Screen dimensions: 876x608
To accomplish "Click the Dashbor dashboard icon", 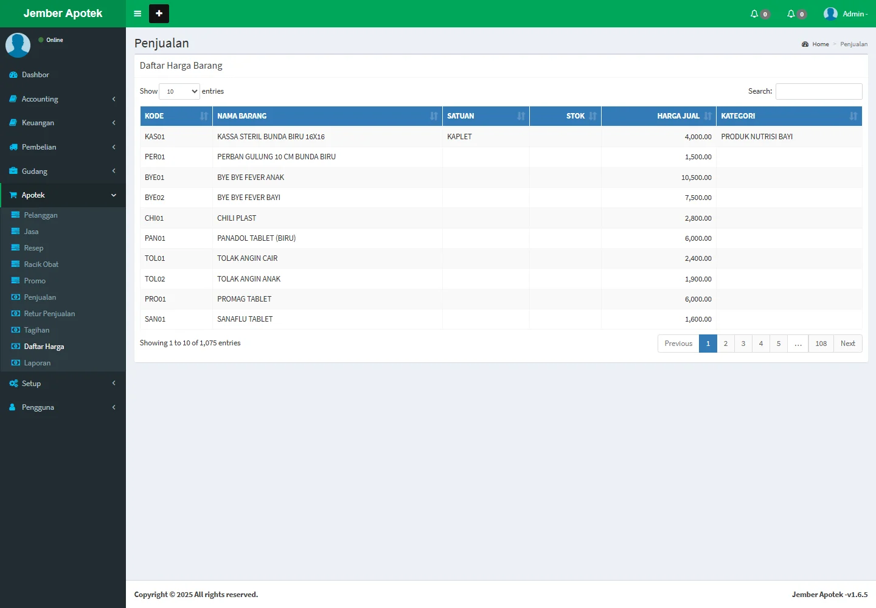I will click(13, 75).
